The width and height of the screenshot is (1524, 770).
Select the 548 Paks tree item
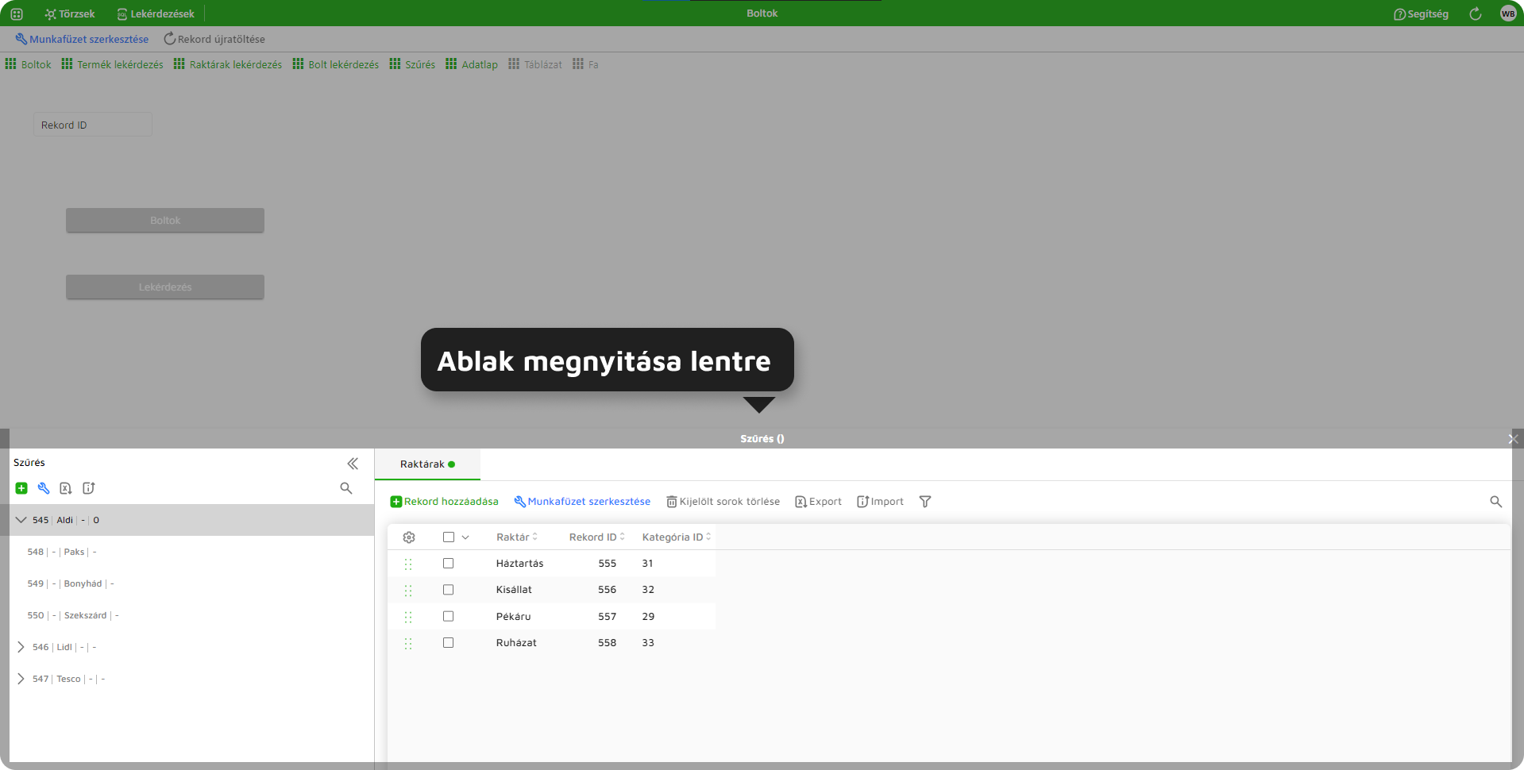(62, 552)
